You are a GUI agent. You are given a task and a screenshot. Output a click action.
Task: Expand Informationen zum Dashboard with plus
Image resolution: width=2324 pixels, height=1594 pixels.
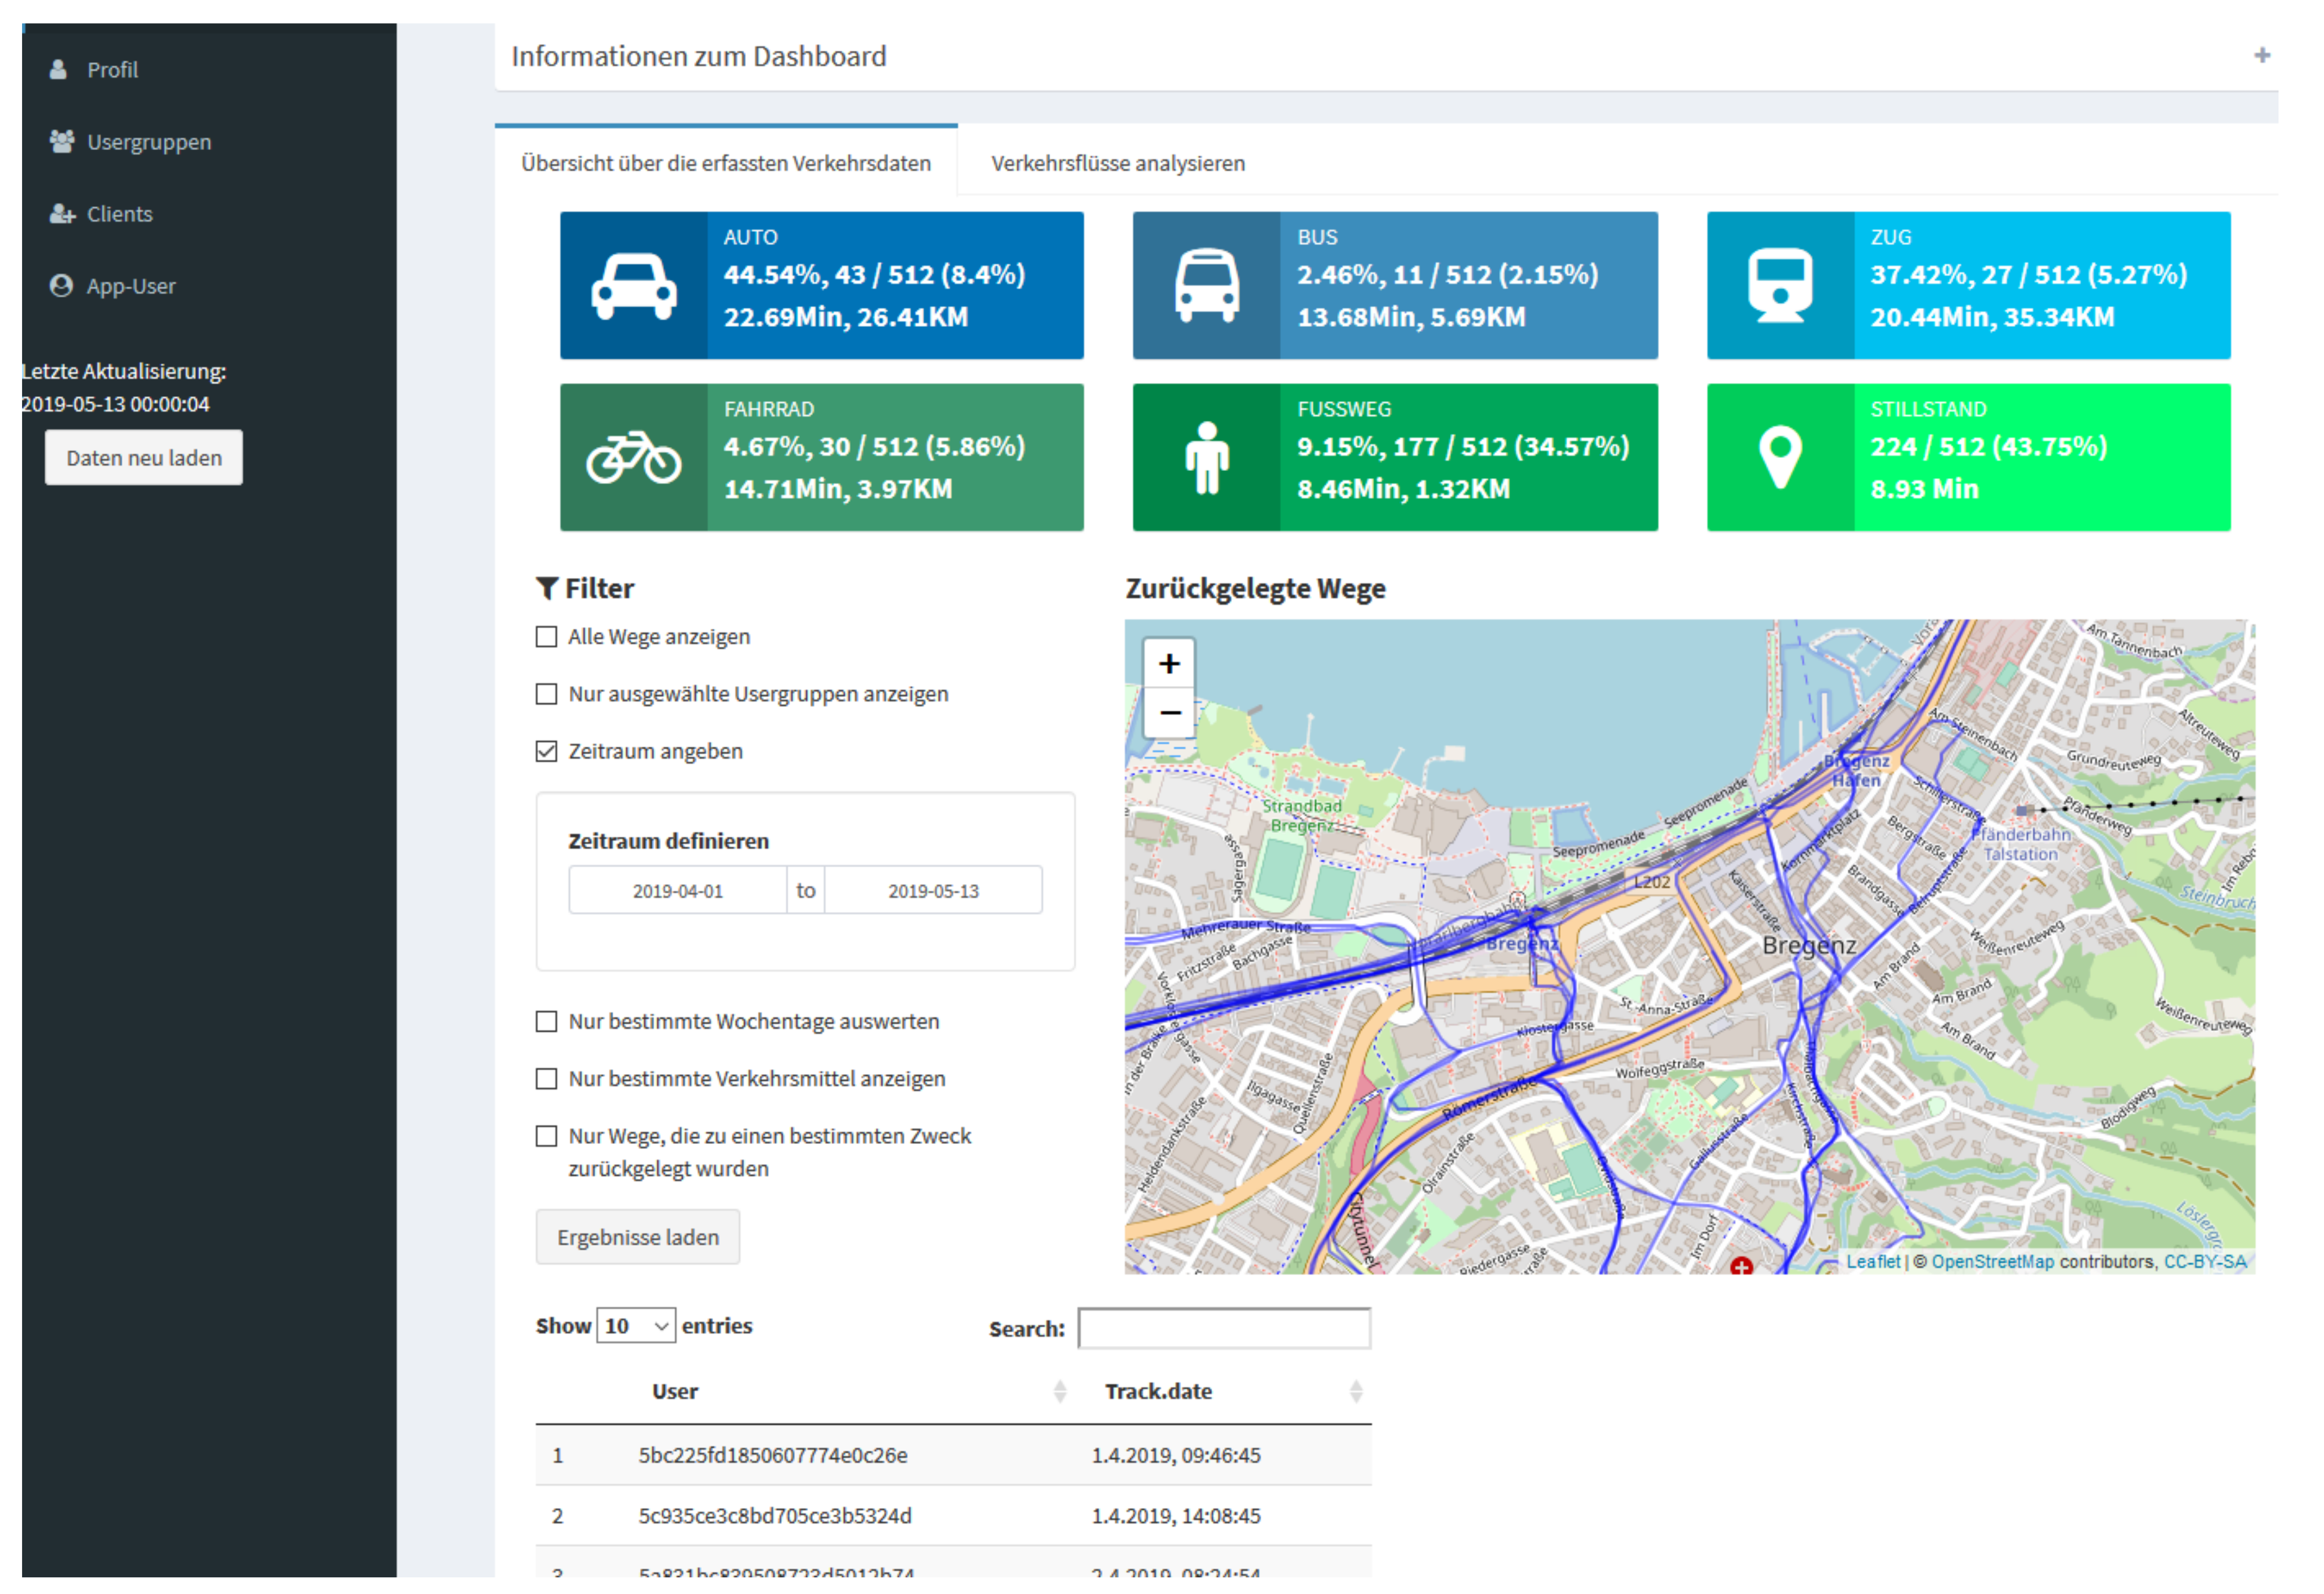pyautogui.click(x=2262, y=55)
